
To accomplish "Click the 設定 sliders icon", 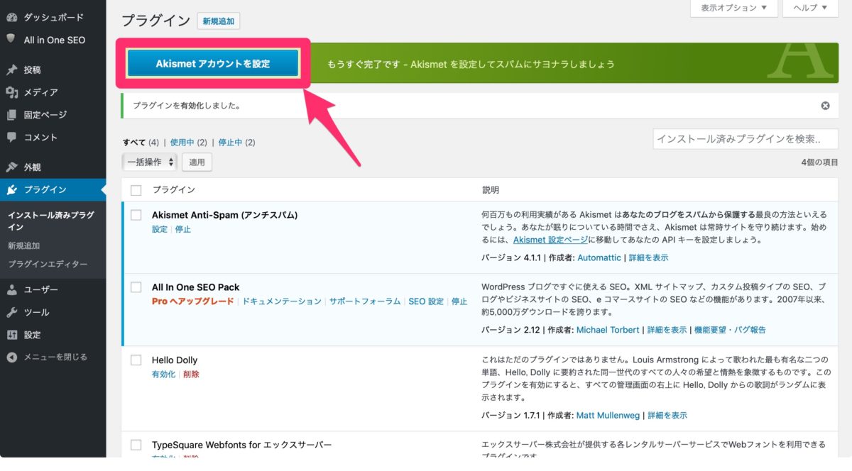I will [x=11, y=335].
